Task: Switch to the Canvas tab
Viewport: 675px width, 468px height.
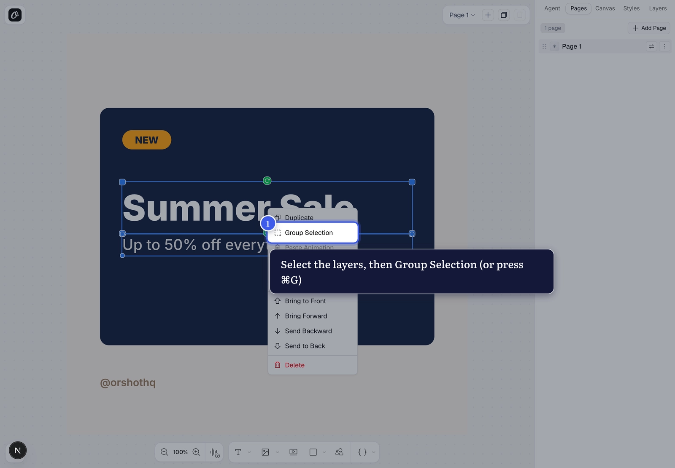Action: click(x=605, y=8)
